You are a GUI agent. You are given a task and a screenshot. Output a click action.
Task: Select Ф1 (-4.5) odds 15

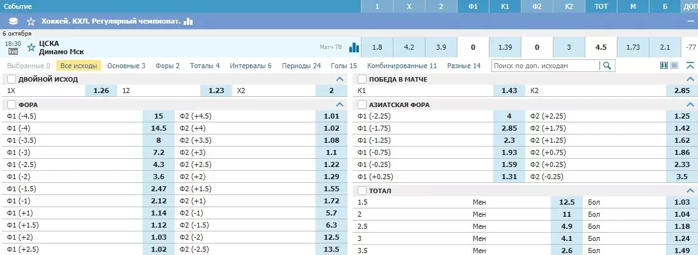click(x=159, y=116)
